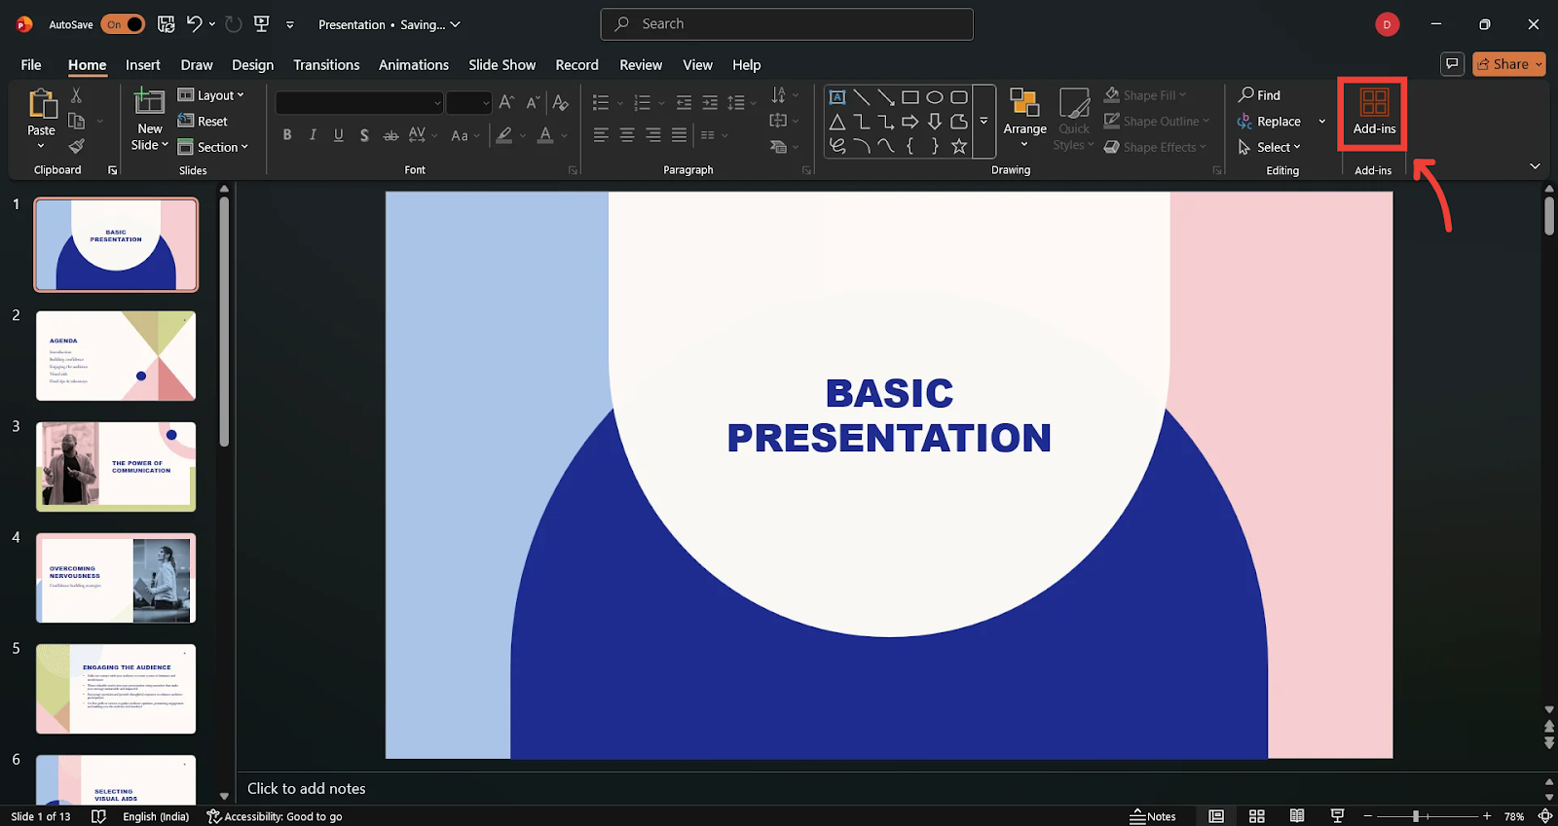Open the font name combo box
The image size is (1558, 826).
[359, 103]
